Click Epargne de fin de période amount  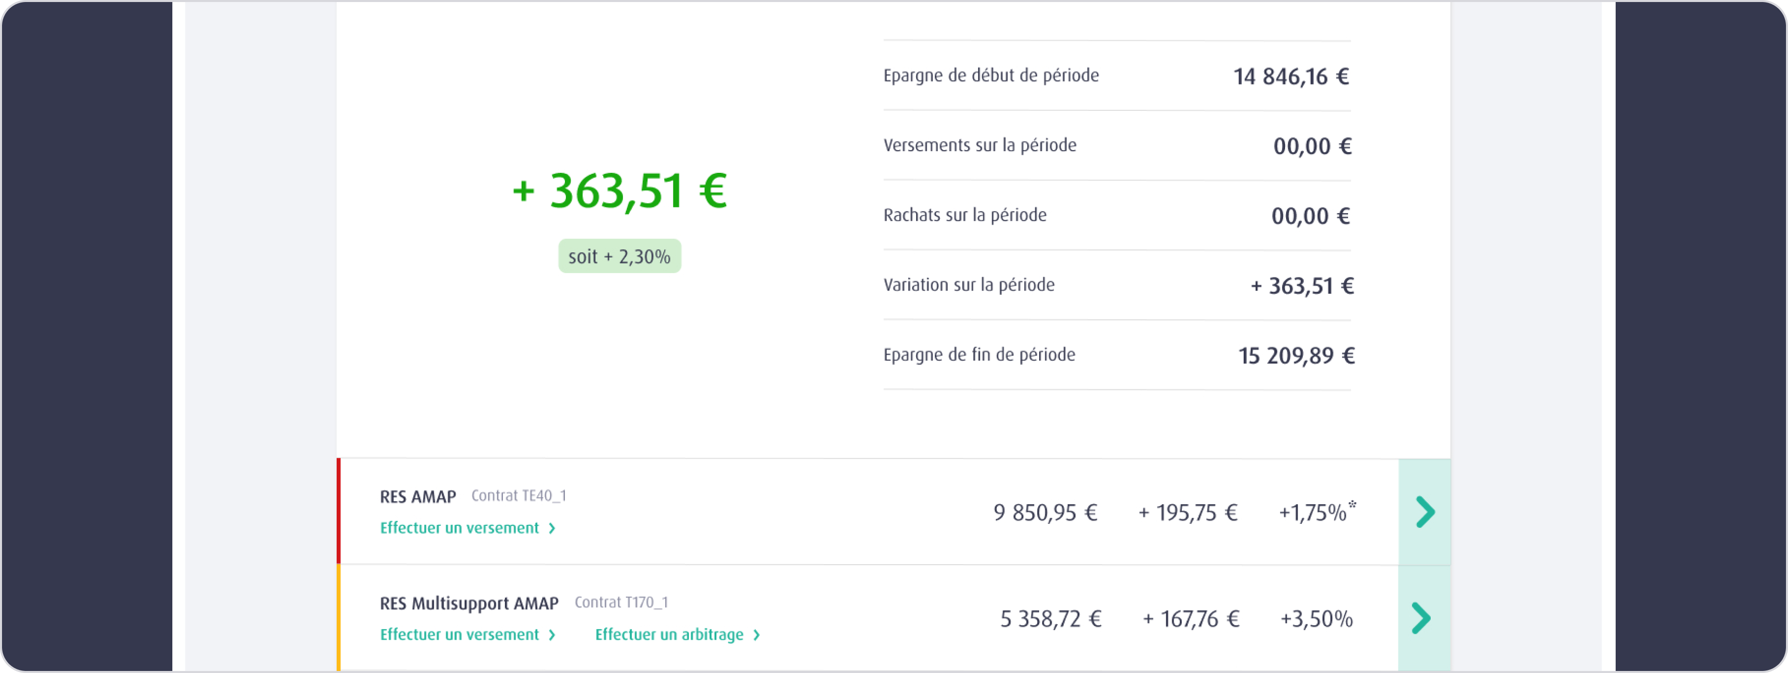click(x=1296, y=356)
